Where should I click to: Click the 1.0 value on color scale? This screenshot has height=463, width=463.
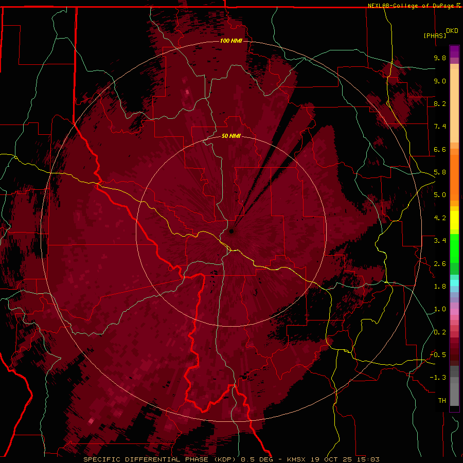pyautogui.click(x=440, y=309)
